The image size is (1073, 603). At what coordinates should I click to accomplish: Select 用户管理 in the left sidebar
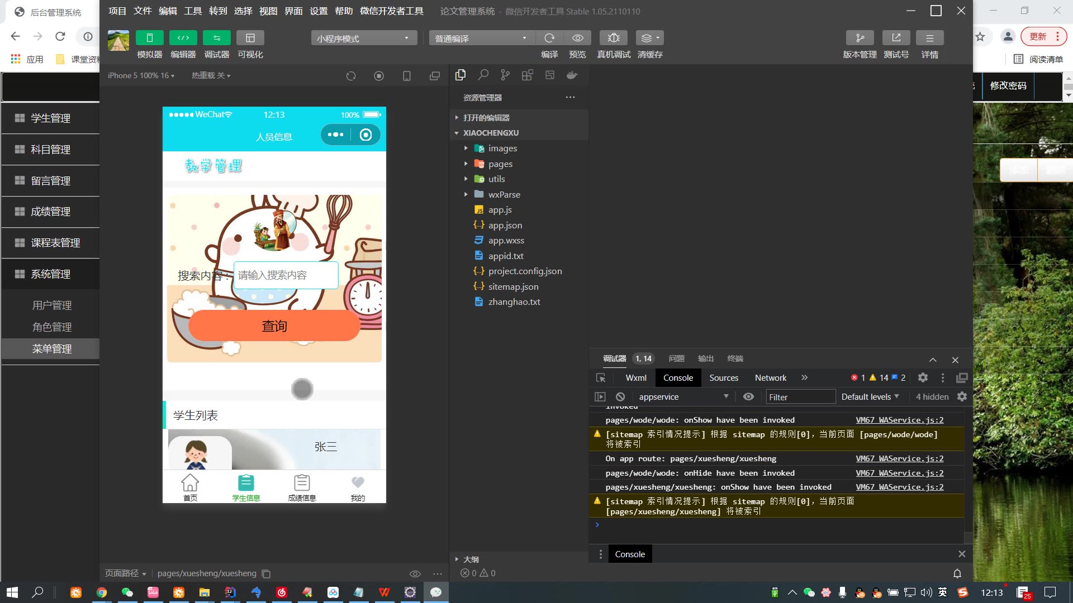pos(51,305)
